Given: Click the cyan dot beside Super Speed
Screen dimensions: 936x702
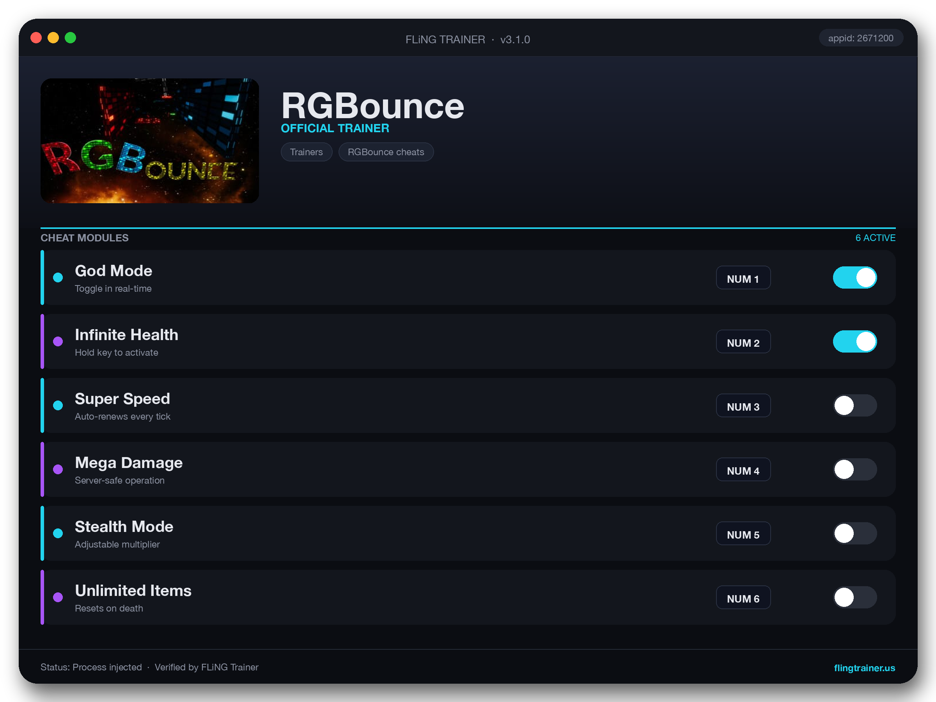Looking at the screenshot, I should click(58, 405).
